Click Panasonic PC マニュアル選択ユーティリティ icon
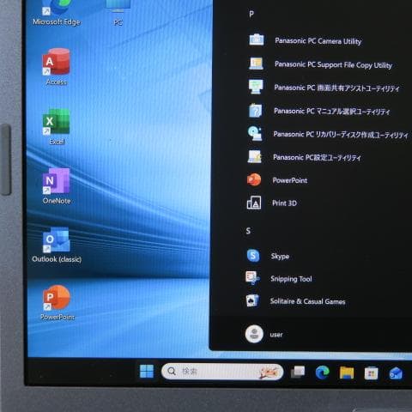Image resolution: width=412 pixels, height=412 pixels. (x=255, y=110)
